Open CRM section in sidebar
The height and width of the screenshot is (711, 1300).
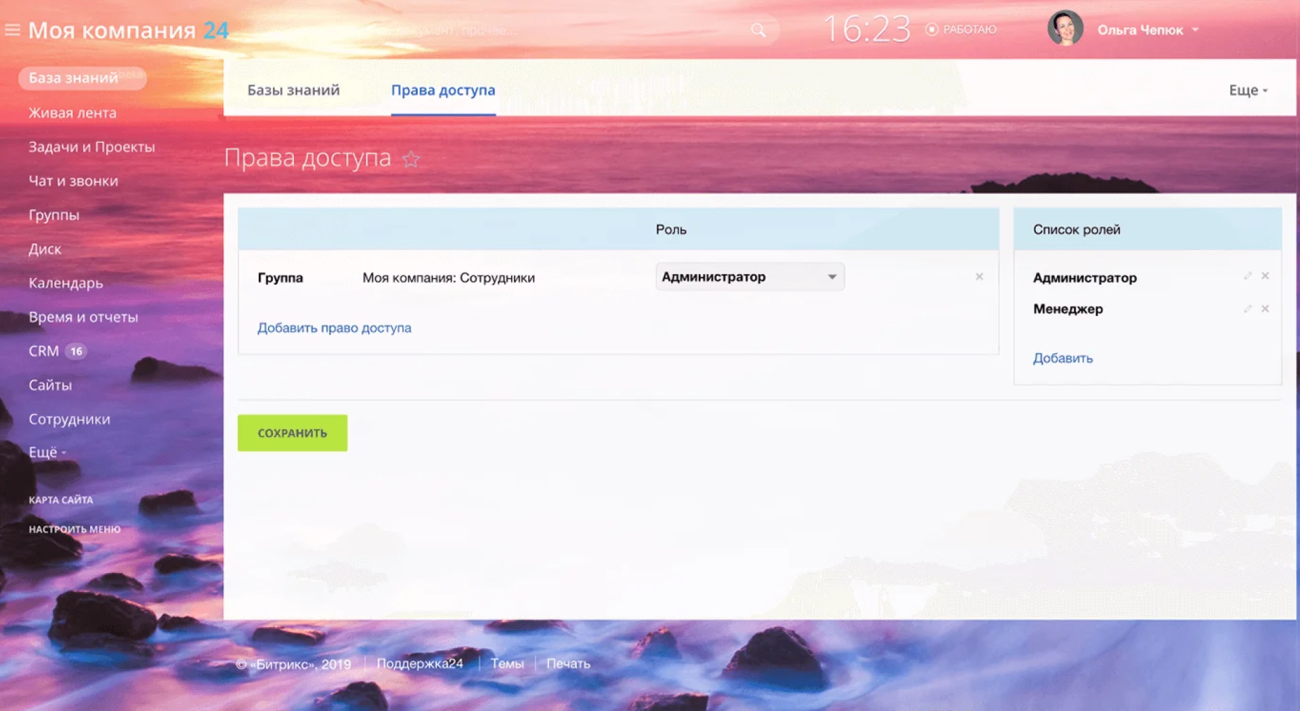(43, 351)
